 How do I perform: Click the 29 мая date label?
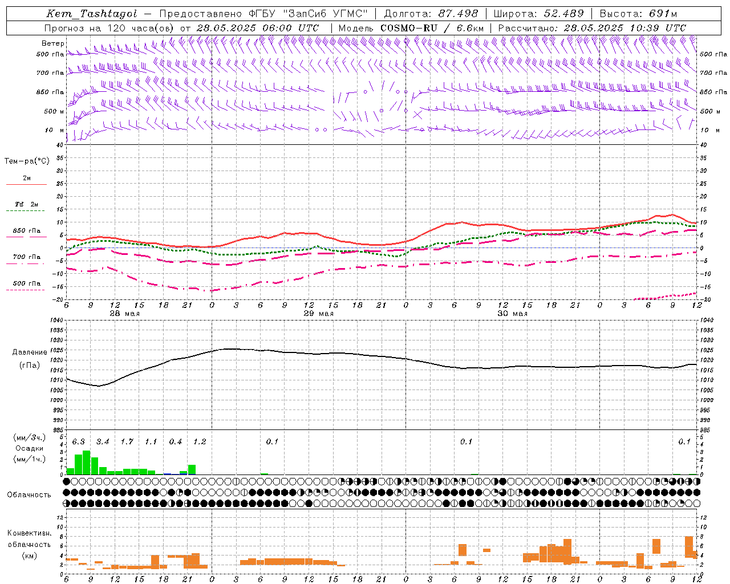pos(318,314)
